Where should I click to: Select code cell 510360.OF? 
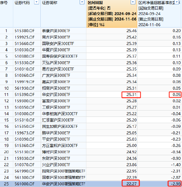[x=24, y=75]
